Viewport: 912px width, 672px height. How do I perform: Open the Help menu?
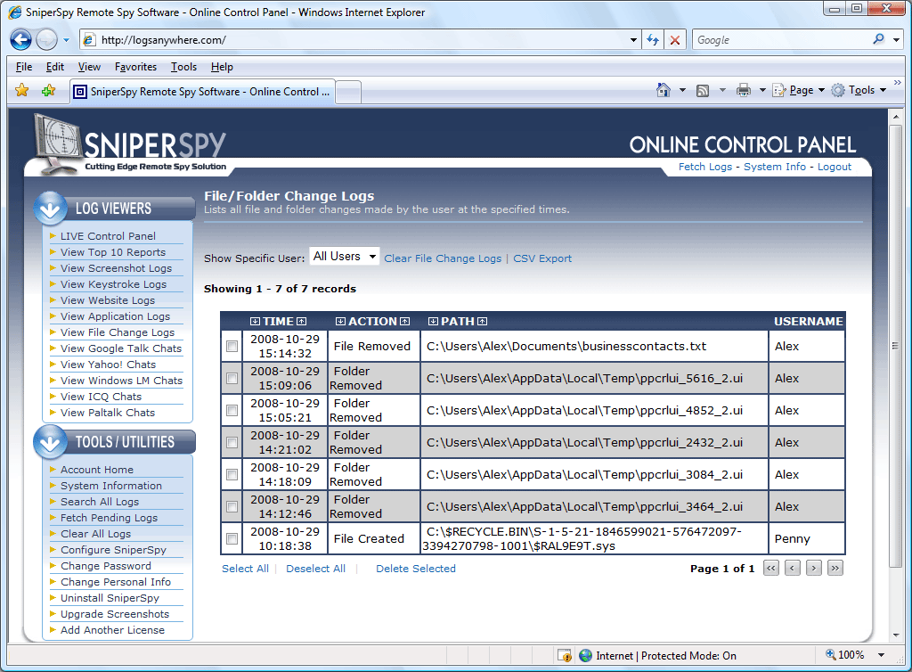[222, 67]
